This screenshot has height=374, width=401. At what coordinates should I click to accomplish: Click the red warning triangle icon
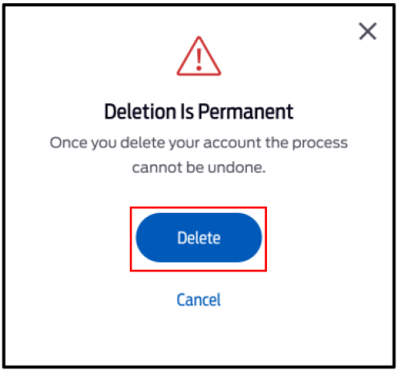tap(199, 56)
